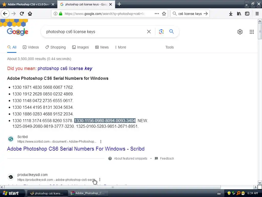Open page actions three-dots in address bar
This screenshot has height=197, width=262.
pos(157,14)
